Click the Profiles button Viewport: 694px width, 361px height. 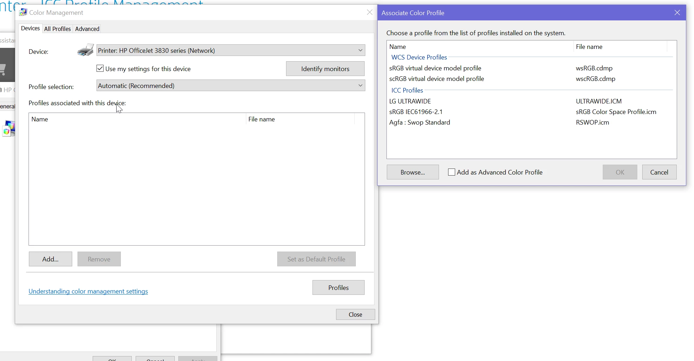click(x=339, y=287)
